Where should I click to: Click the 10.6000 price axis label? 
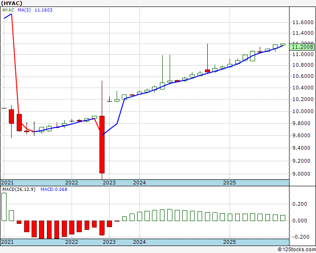click(x=303, y=76)
